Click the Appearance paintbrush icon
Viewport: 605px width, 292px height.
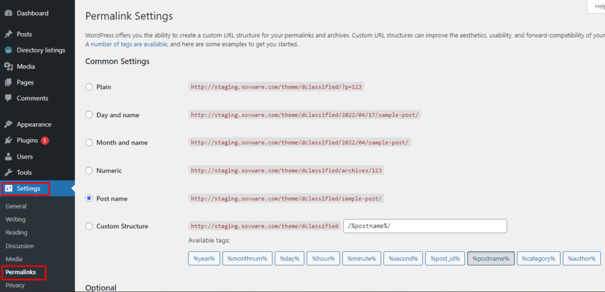tap(8, 124)
